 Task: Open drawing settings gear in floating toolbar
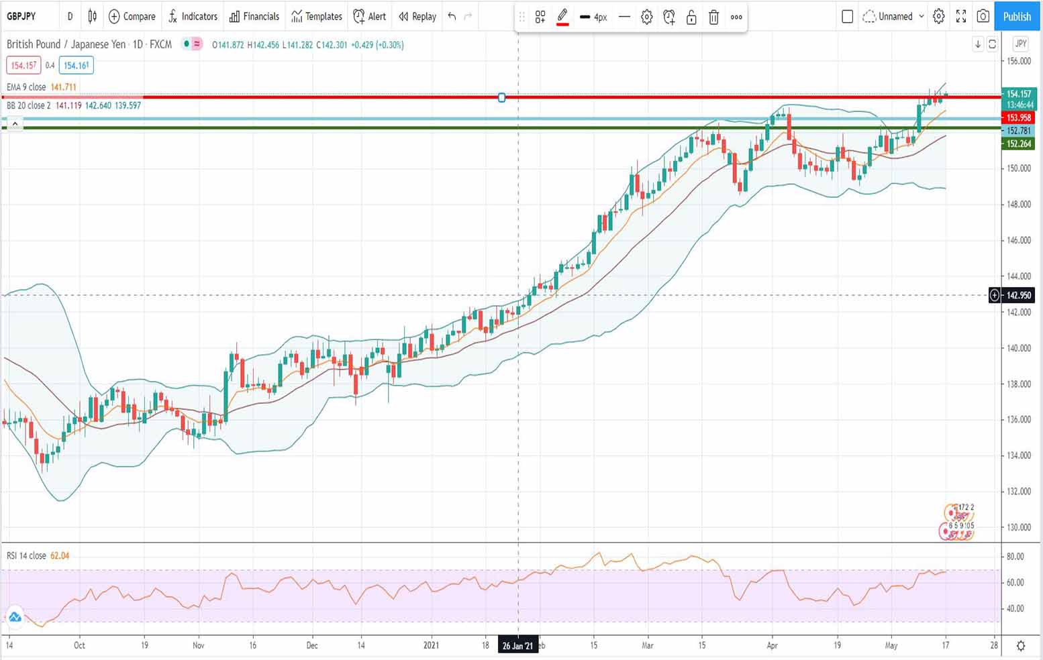pos(646,17)
